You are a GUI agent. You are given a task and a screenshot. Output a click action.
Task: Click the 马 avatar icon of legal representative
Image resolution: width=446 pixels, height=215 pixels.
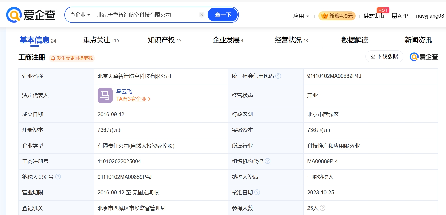click(105, 95)
